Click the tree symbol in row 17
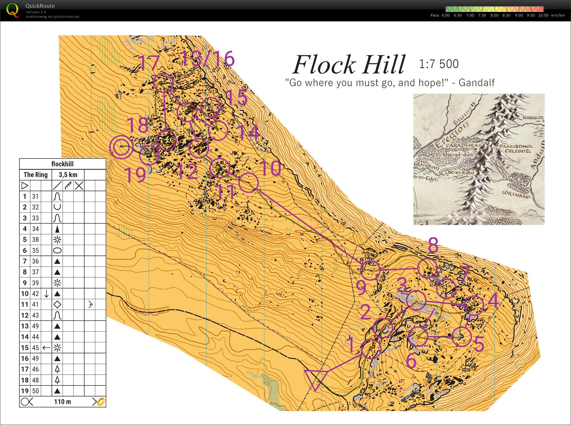Viewport: 571px width, 425px height. pyautogui.click(x=57, y=369)
